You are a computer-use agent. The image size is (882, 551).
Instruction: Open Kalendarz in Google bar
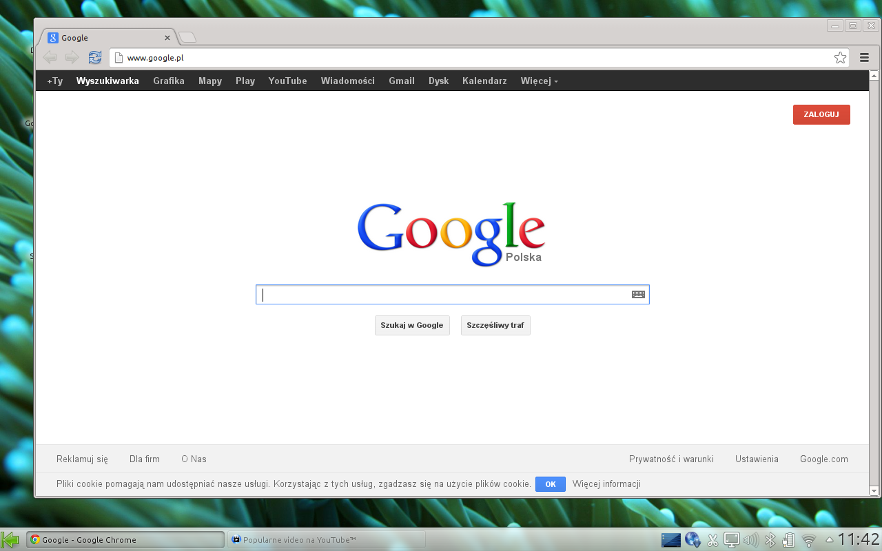click(484, 81)
